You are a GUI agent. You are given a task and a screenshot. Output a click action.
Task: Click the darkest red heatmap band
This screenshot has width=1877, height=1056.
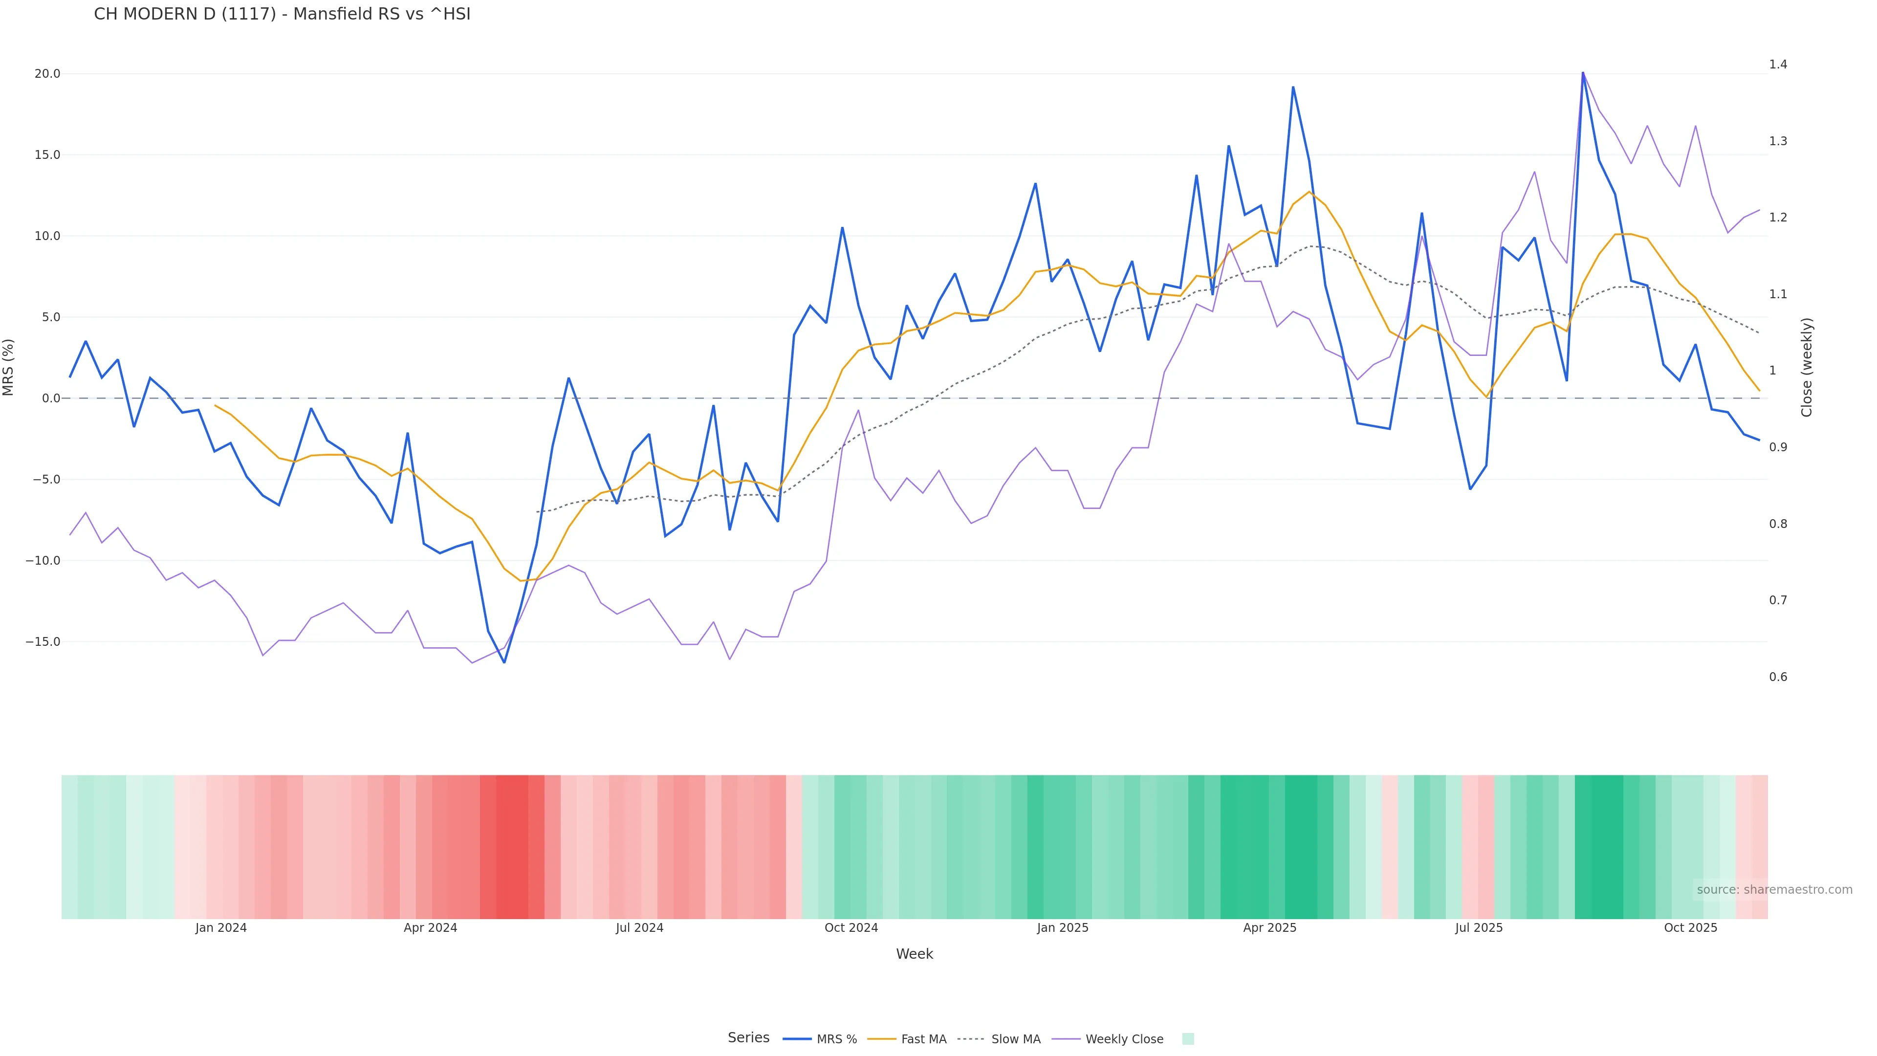(512, 846)
